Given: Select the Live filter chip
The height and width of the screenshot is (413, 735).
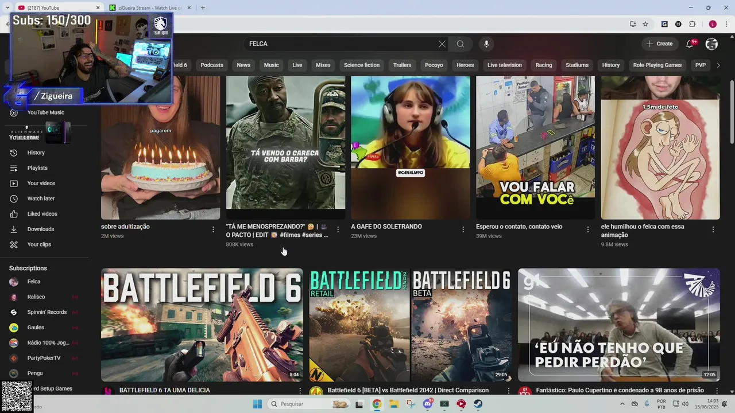Looking at the screenshot, I should coord(297,65).
